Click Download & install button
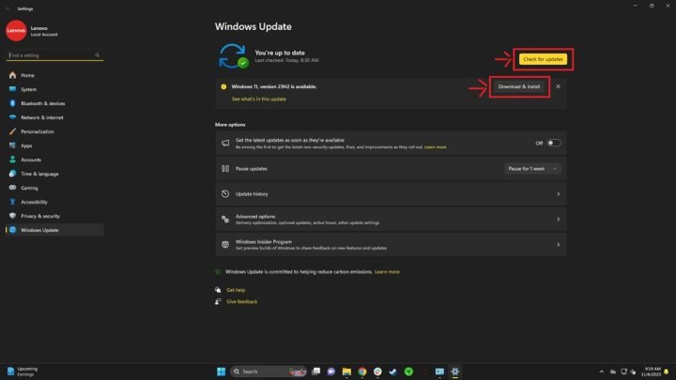 click(519, 86)
